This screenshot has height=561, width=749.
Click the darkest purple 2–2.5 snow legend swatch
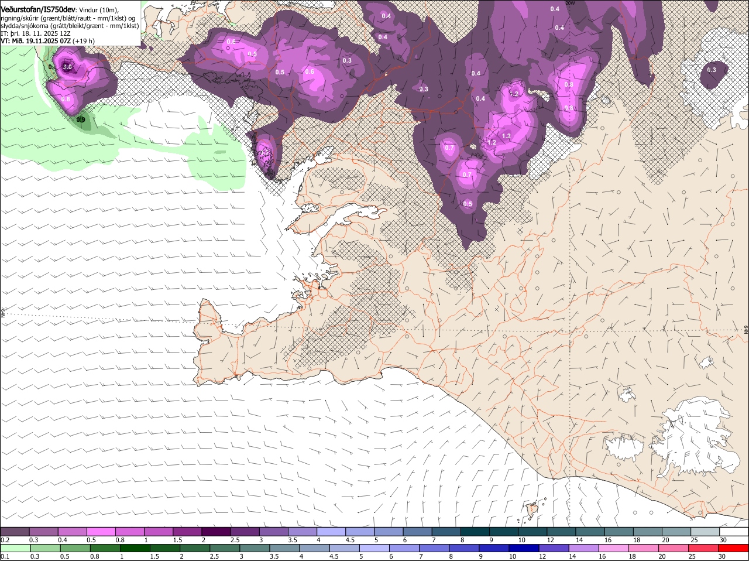click(x=216, y=531)
